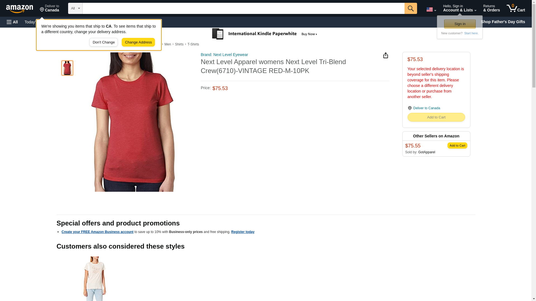The width and height of the screenshot is (536, 301).
Task: Click the search input field
Action: (x=243, y=8)
